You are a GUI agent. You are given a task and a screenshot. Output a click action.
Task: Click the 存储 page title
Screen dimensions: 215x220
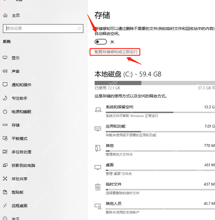pyautogui.click(x=102, y=15)
